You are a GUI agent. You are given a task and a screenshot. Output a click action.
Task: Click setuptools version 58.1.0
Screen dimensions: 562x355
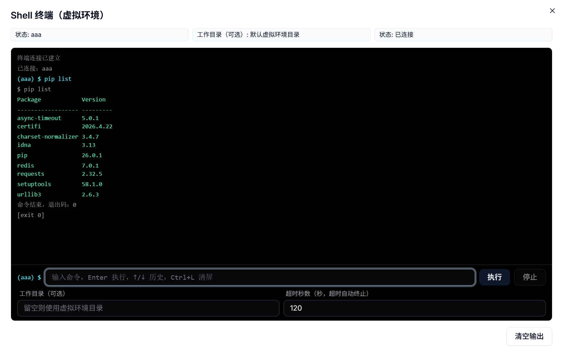[92, 184]
